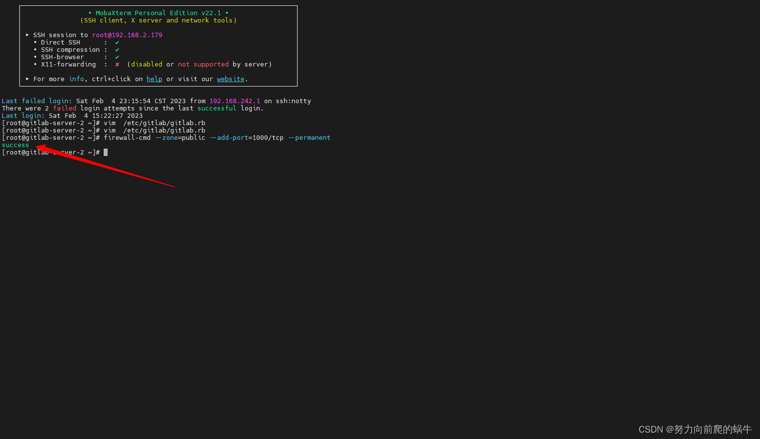Click the green 'success' output line
The width and height of the screenshot is (760, 439).
(x=15, y=145)
